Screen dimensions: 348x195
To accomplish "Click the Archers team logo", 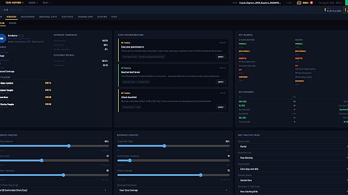I will click(3, 38).
